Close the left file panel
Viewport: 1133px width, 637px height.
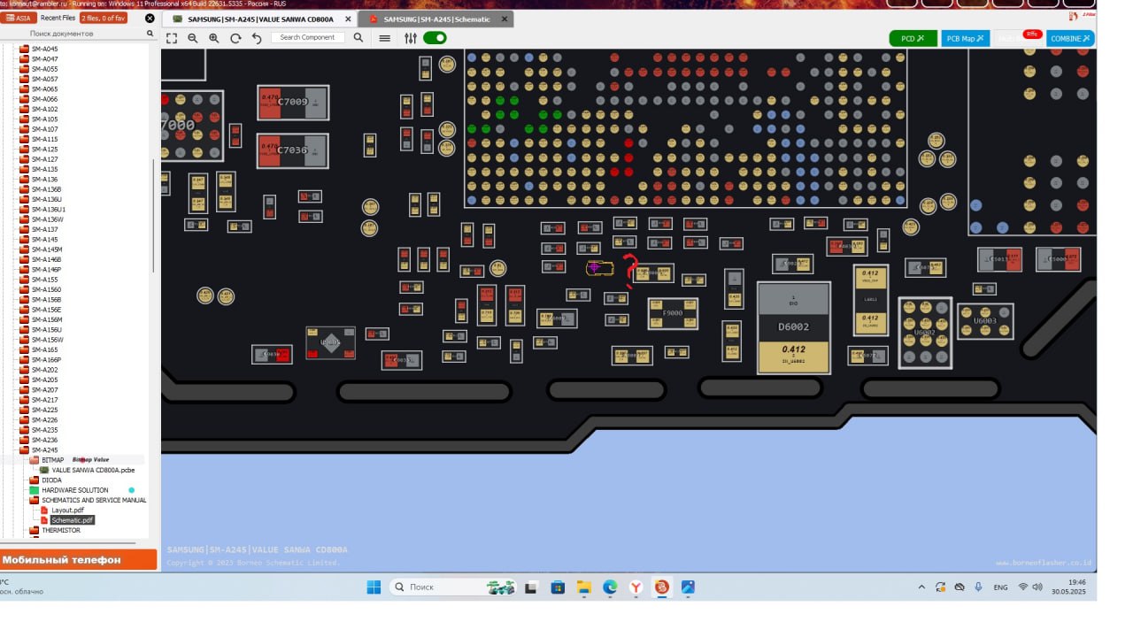150,18
